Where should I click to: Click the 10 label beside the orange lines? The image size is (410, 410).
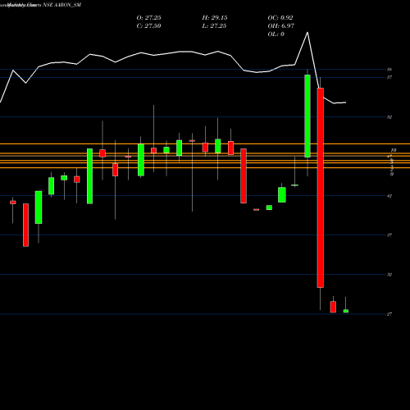coord(394,150)
